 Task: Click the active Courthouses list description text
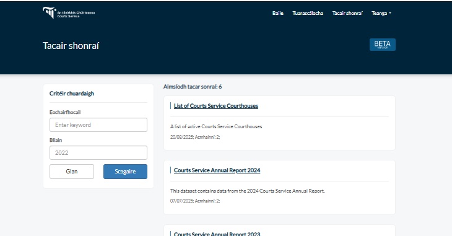tap(216, 126)
